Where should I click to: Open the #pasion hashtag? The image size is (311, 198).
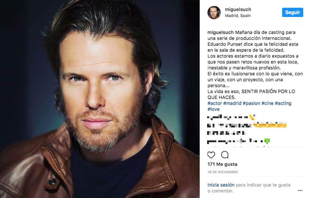(251, 103)
